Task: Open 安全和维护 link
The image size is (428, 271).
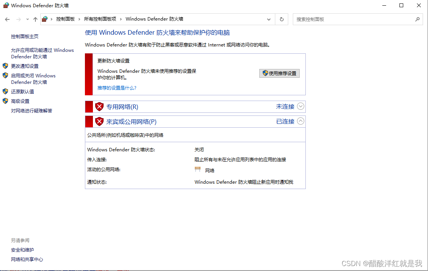Action: [x=22, y=250]
